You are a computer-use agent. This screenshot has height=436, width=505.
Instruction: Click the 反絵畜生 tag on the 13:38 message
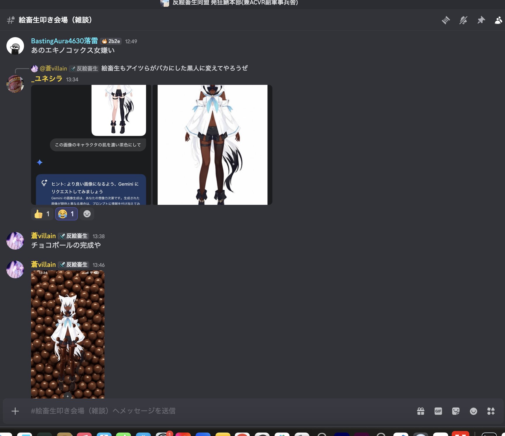(x=73, y=236)
